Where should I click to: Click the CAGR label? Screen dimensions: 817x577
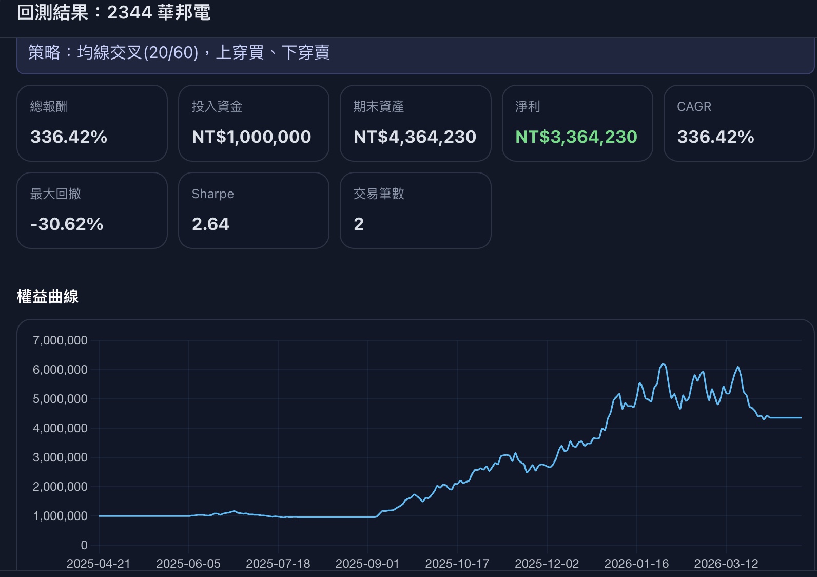[x=694, y=106]
